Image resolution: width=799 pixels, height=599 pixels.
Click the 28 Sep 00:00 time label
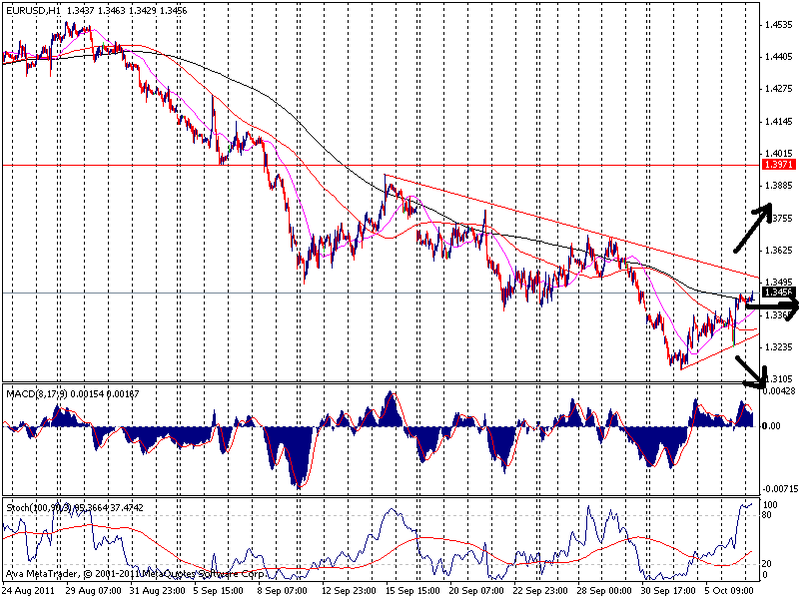point(604,590)
